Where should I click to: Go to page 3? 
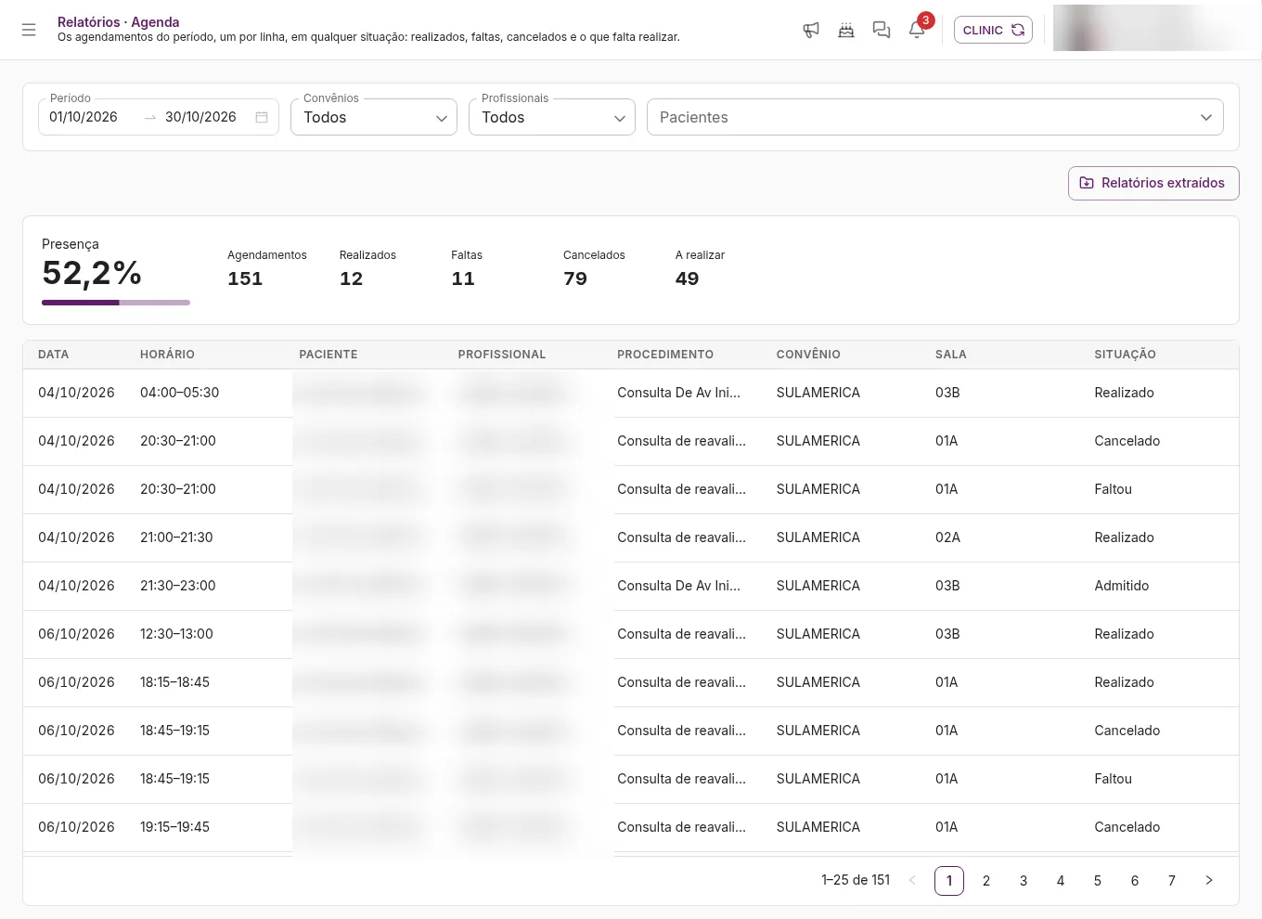pyautogui.click(x=1024, y=880)
